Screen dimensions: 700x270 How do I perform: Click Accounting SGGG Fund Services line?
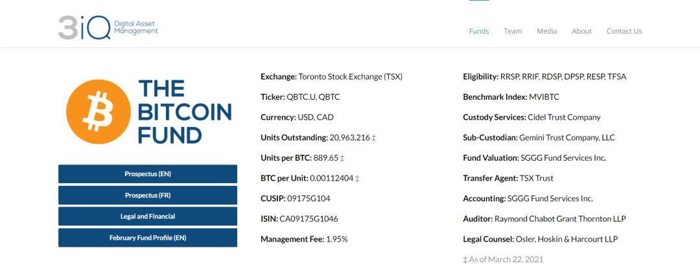pos(528,199)
